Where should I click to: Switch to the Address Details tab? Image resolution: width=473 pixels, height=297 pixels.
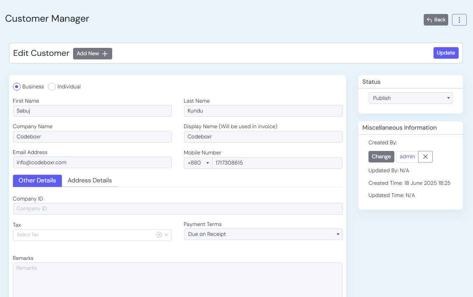pyautogui.click(x=89, y=181)
